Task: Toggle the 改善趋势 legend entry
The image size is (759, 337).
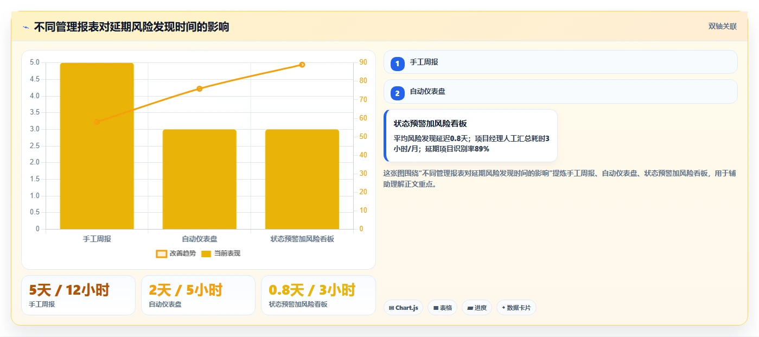Action: click(176, 253)
